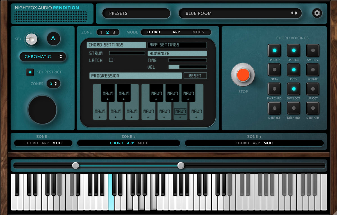337x215 pixels.
Task: Adjust the humanize VEL slider
Action: pos(188,67)
